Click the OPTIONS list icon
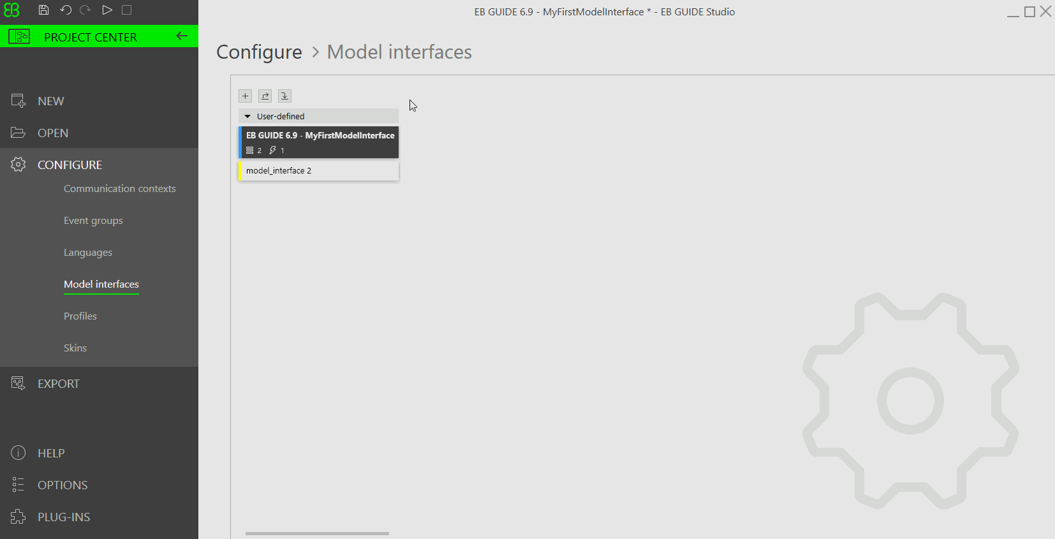Image resolution: width=1055 pixels, height=539 pixels. 18,485
